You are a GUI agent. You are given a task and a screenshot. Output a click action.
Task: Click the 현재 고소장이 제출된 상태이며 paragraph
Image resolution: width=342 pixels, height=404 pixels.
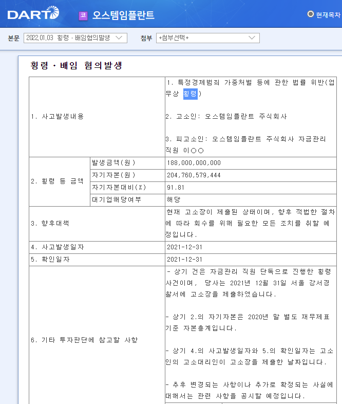[251, 224]
